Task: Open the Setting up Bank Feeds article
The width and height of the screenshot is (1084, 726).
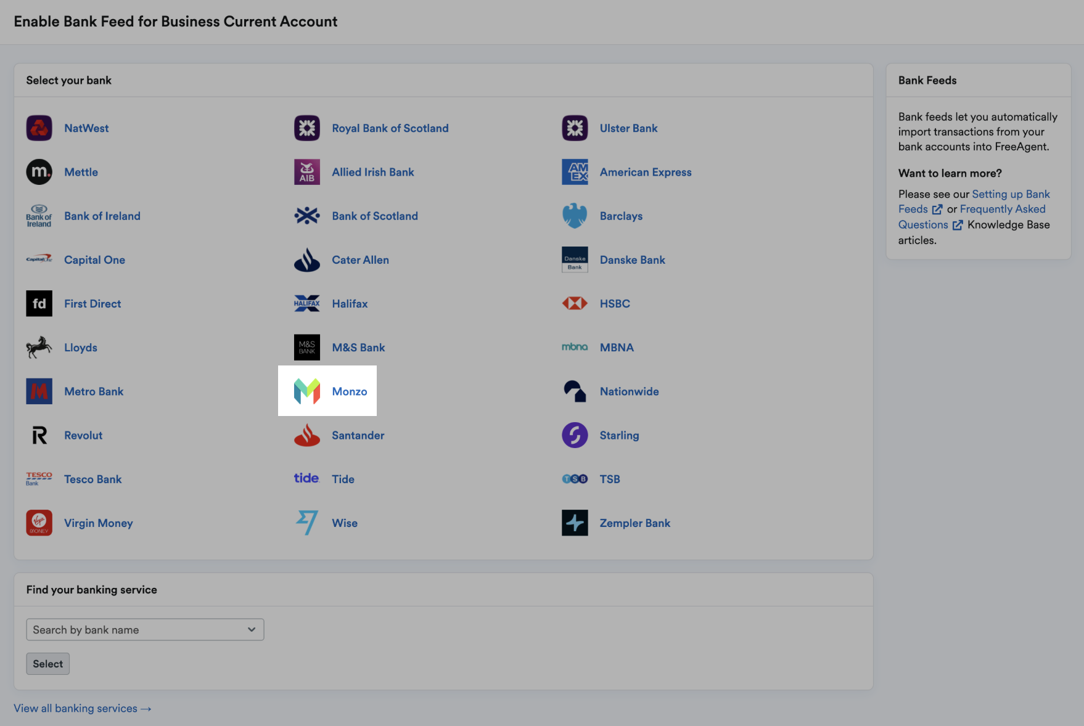Action: pyautogui.click(x=1011, y=194)
